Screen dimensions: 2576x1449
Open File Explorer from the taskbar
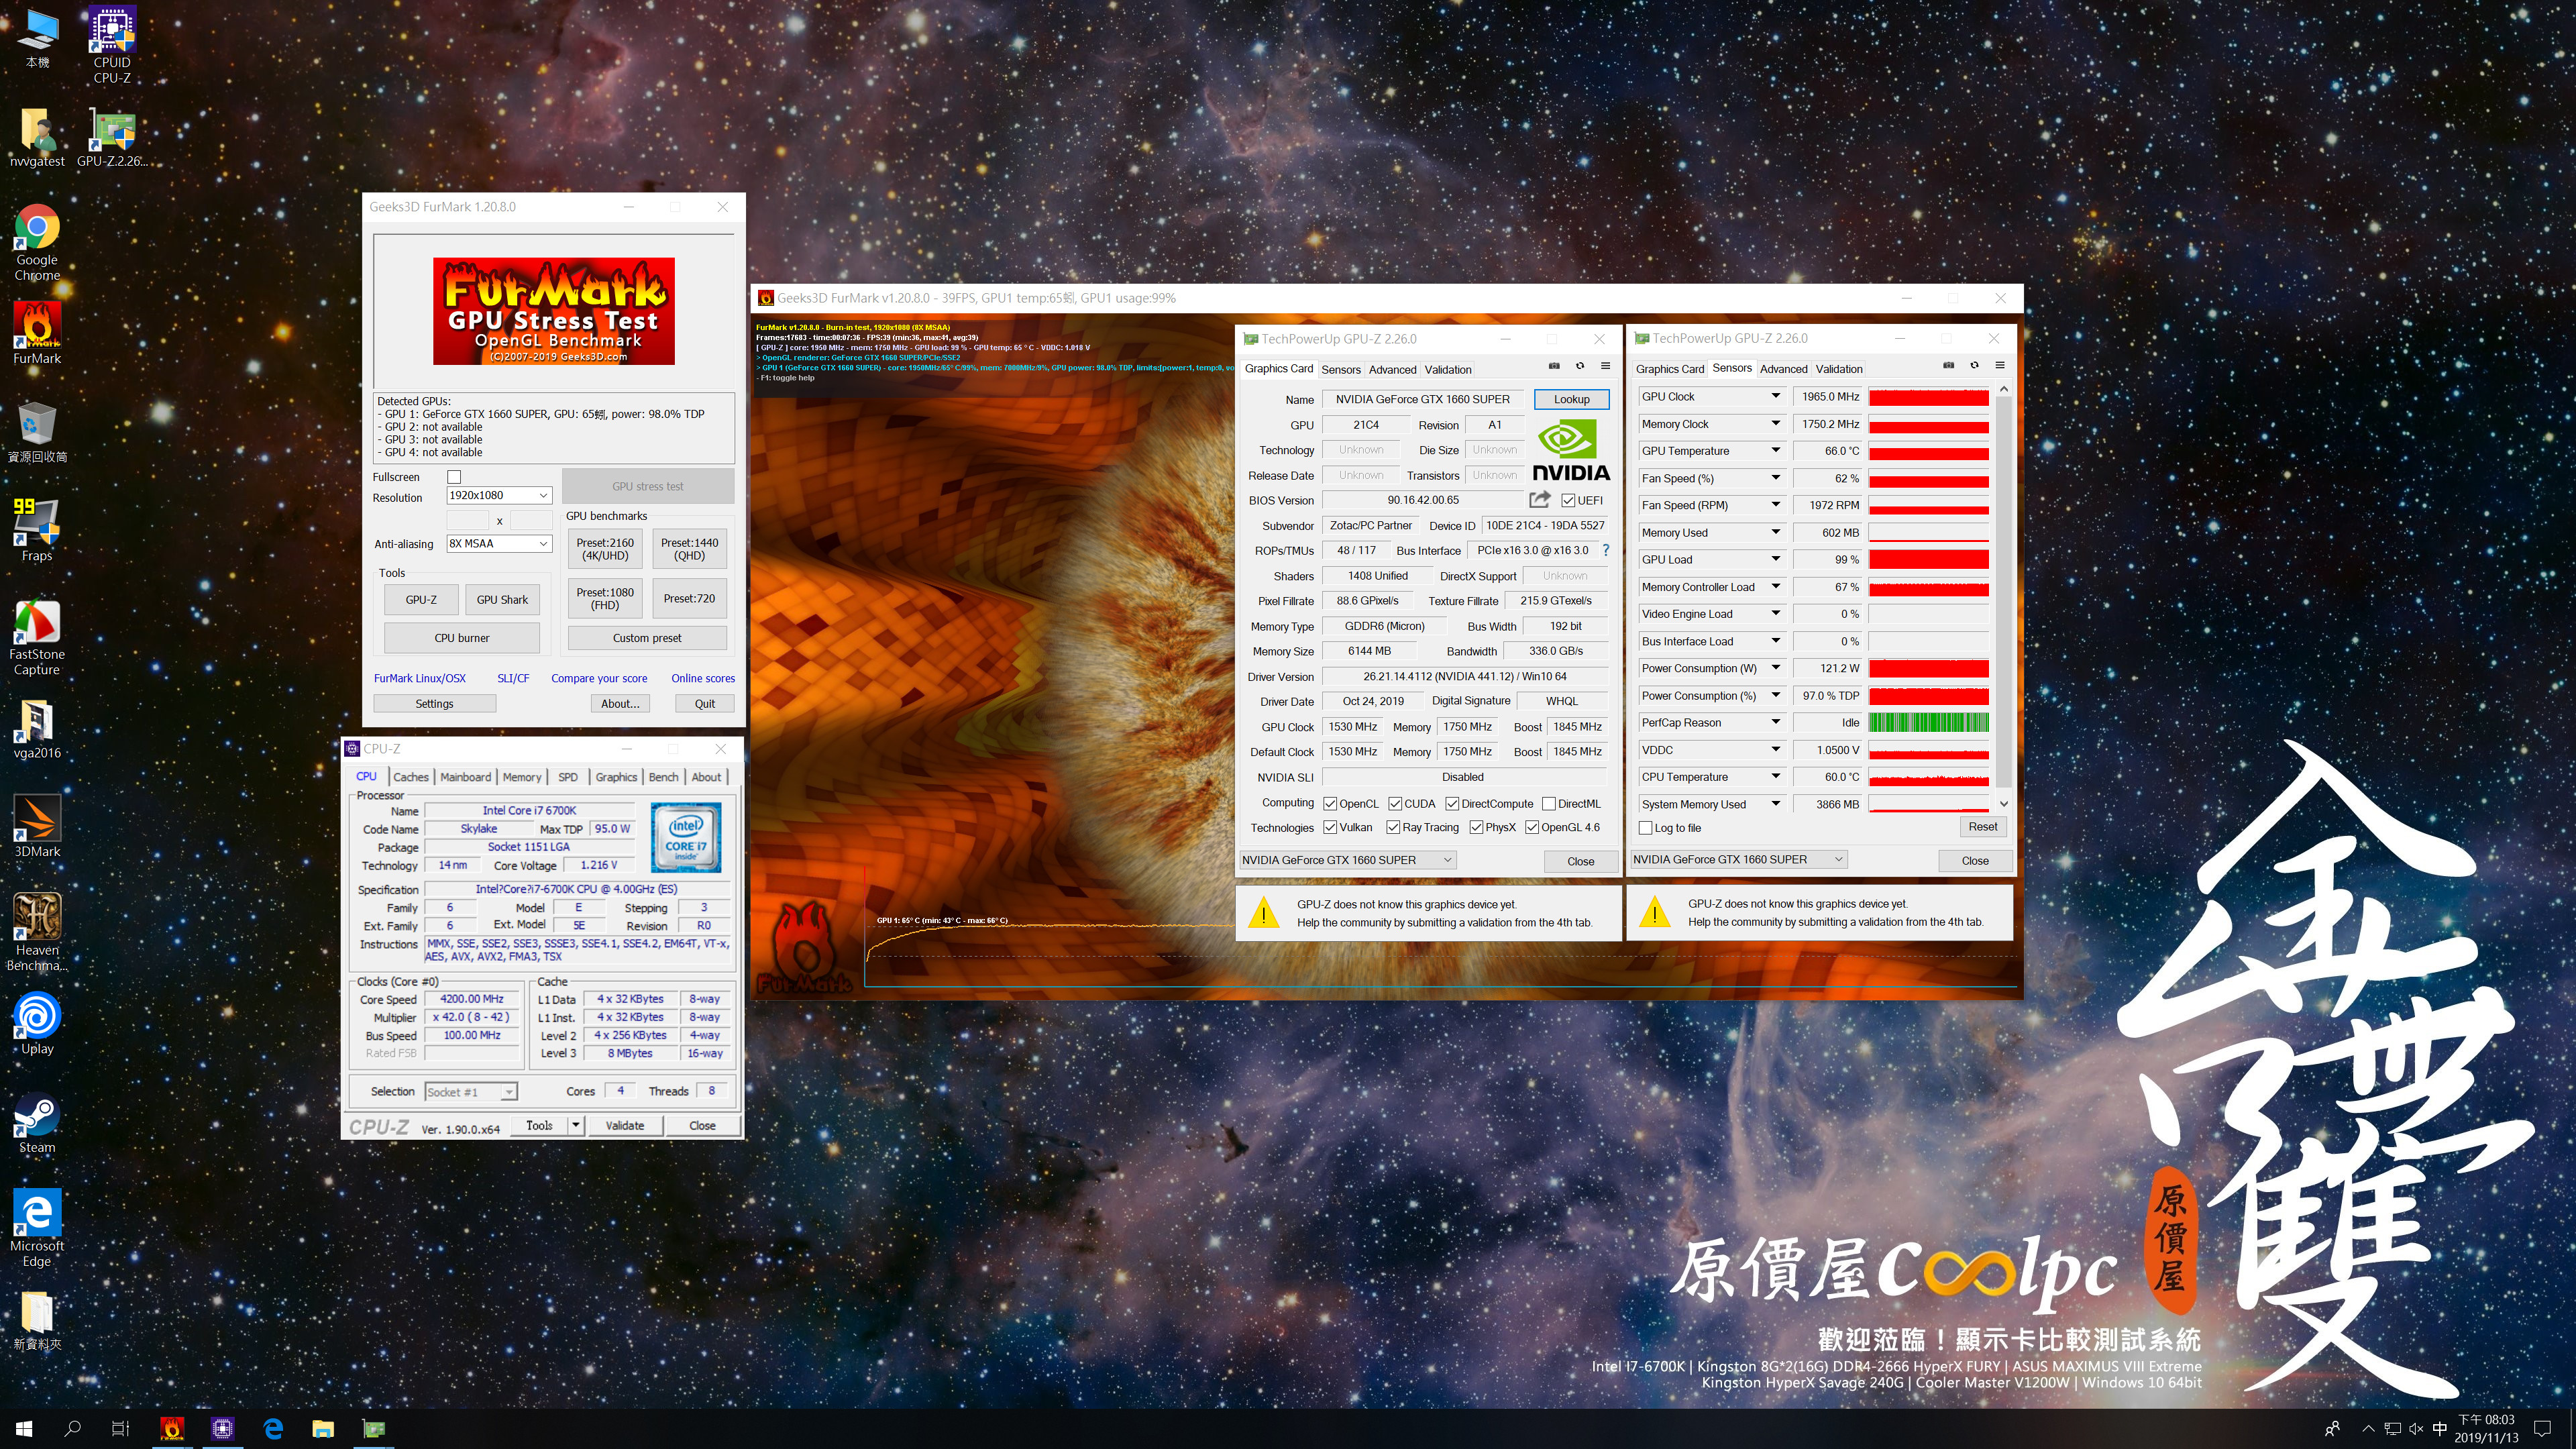tap(322, 1428)
